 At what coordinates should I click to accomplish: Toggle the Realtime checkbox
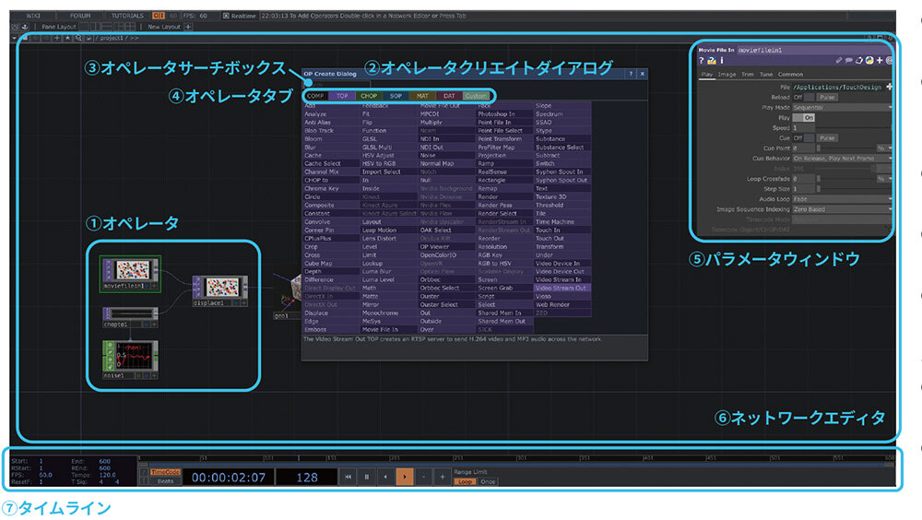(x=226, y=16)
